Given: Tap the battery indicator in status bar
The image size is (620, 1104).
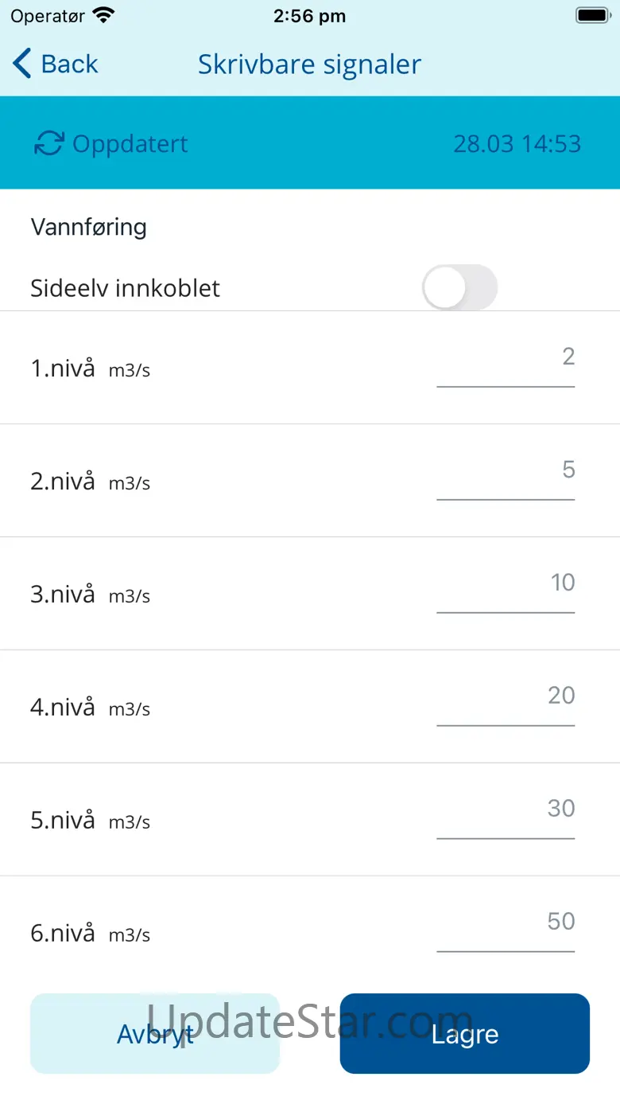Looking at the screenshot, I should pyautogui.click(x=591, y=16).
